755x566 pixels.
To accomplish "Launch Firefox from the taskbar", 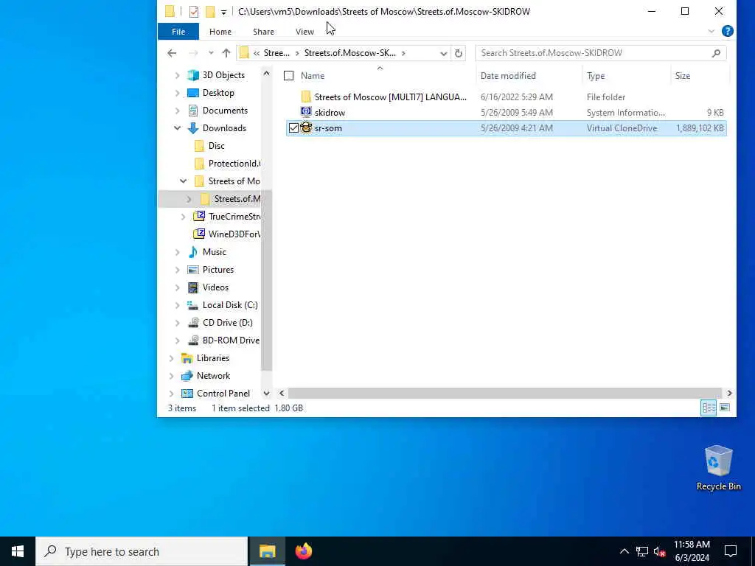I will (303, 551).
